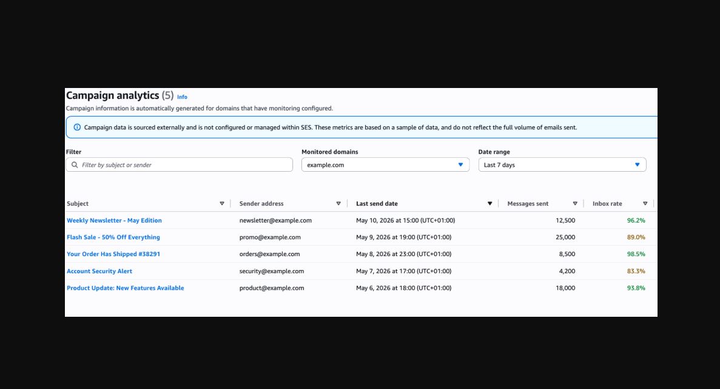Screen dimensions: 720x389
Task: Click the Sender address column header
Action: click(261, 203)
